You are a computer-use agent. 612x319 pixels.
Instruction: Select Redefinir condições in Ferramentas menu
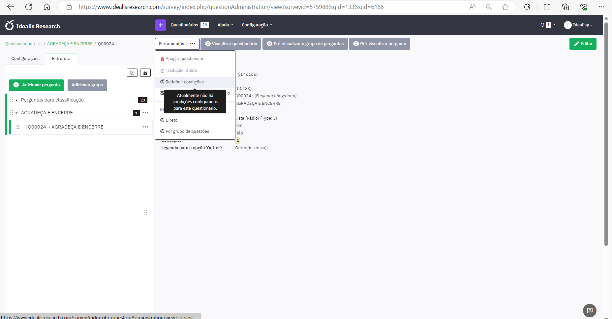click(185, 82)
